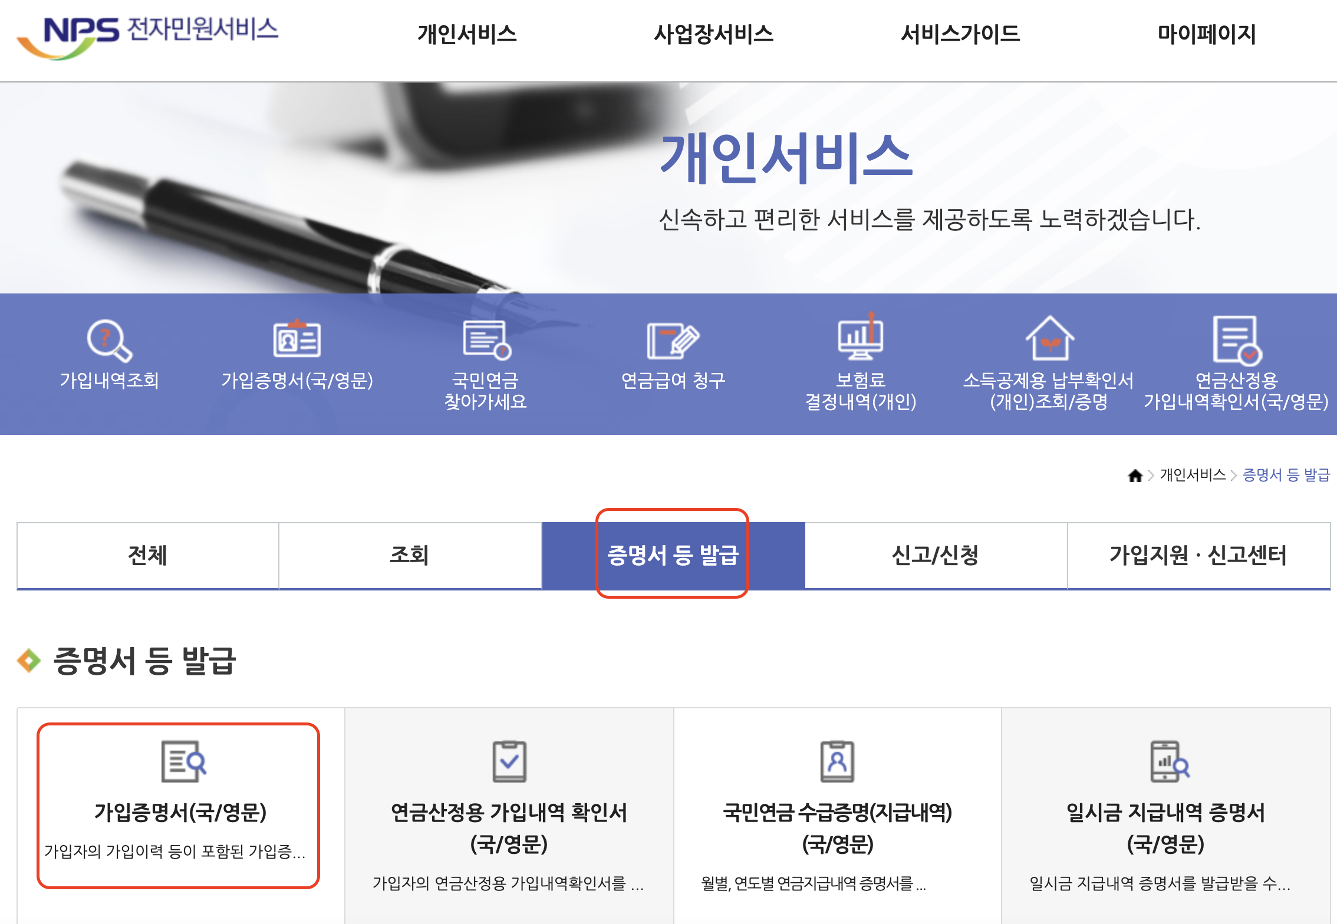Open the 보험료 결정내역(개인) monitor icon

[861, 338]
